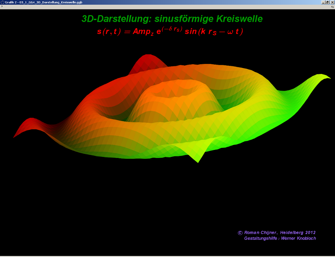Expand the style bar triangle

2,6
